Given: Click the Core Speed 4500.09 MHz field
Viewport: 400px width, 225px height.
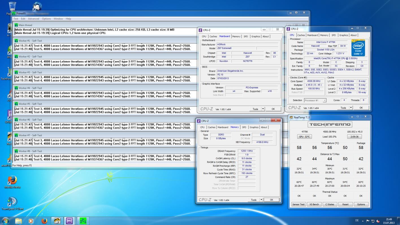Looking at the screenshot, I should coord(314,81).
